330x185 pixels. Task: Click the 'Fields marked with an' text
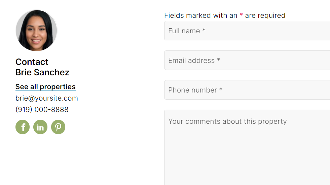pos(201,15)
